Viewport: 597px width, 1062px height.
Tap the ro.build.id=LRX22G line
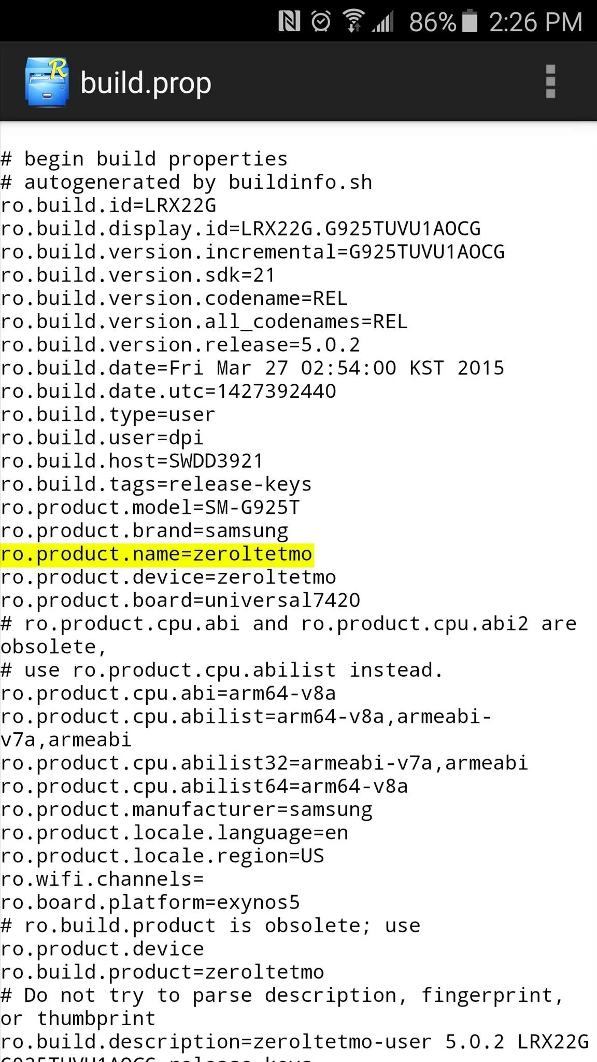tap(108, 205)
